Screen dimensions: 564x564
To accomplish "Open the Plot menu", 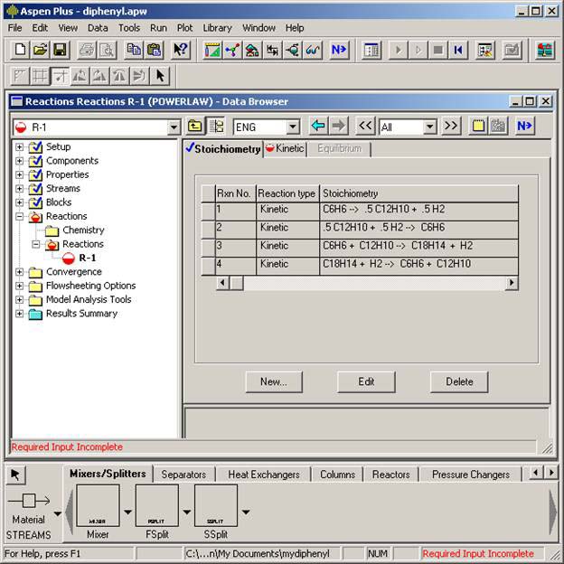I will 184,28.
